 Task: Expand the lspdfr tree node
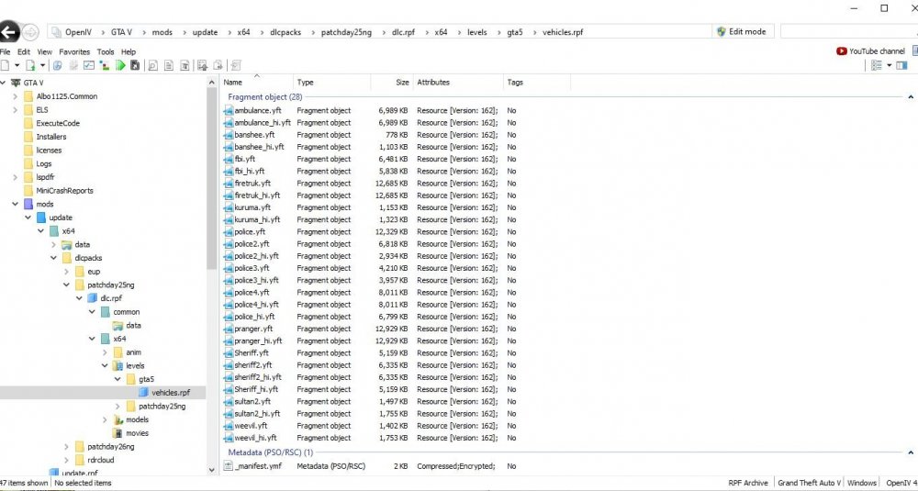pos(16,177)
